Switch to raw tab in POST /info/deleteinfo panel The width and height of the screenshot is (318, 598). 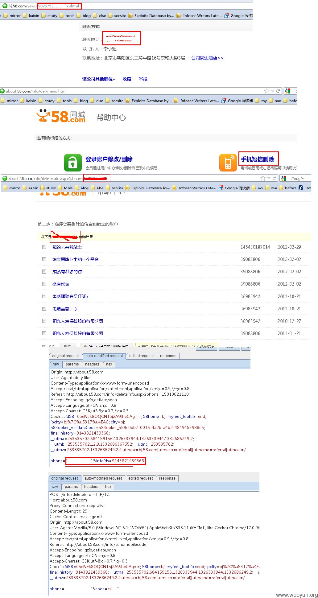(x=55, y=487)
